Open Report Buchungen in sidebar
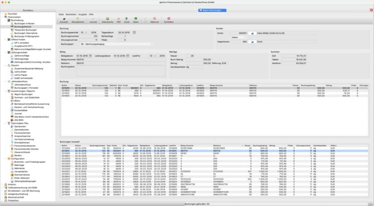 click(23, 94)
